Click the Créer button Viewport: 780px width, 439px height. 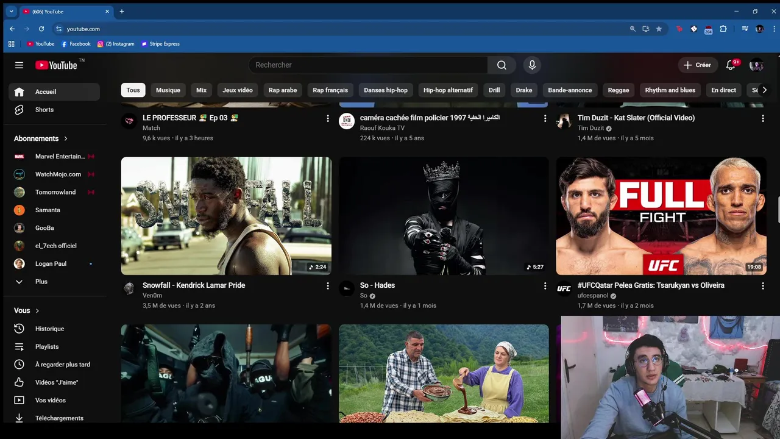point(697,65)
